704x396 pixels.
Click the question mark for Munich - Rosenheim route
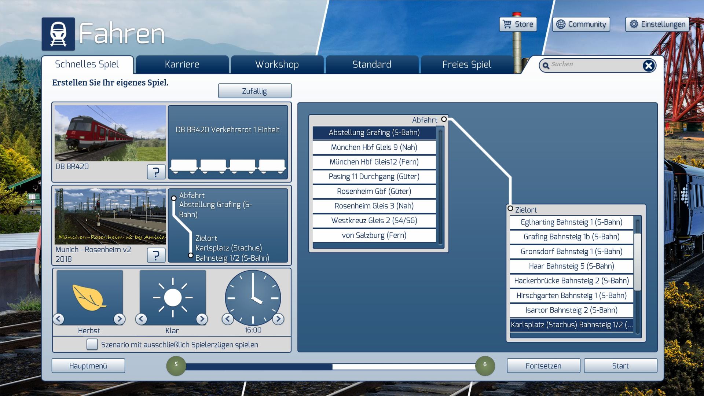coord(156,255)
